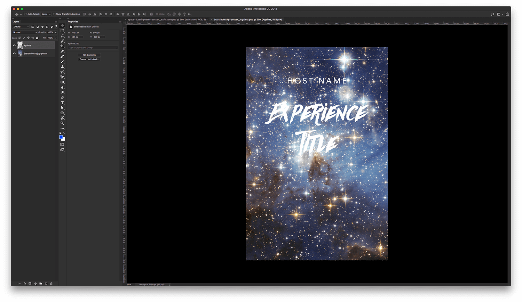Hide the Againts layer
The width and height of the screenshot is (522, 302).
pyautogui.click(x=14, y=45)
